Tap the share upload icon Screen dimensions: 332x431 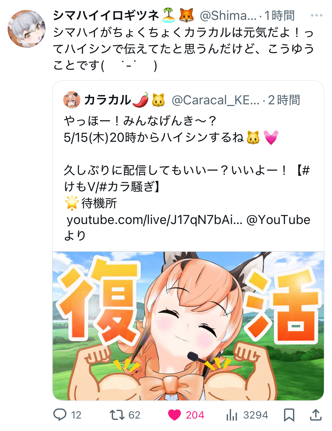click(x=316, y=415)
